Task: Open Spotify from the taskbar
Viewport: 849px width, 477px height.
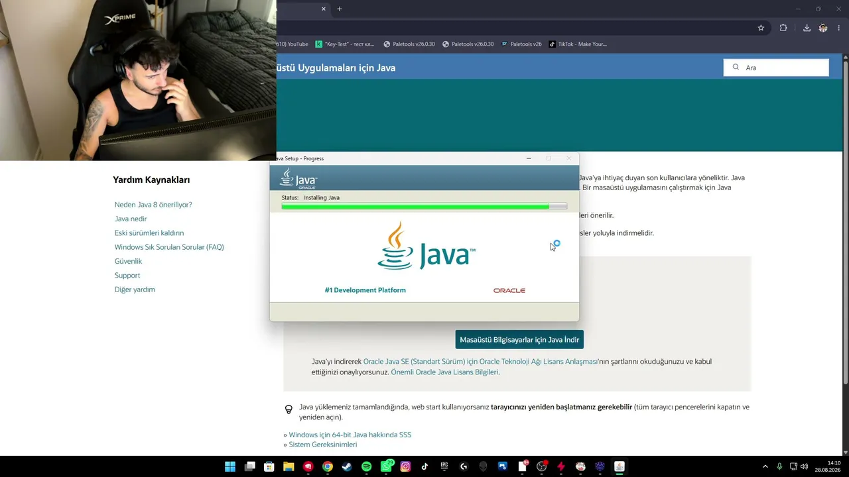Action: tap(367, 466)
